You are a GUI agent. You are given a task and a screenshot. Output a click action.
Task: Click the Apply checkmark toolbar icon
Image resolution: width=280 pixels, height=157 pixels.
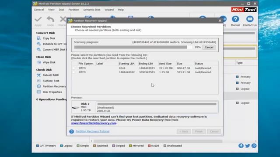[38, 19]
